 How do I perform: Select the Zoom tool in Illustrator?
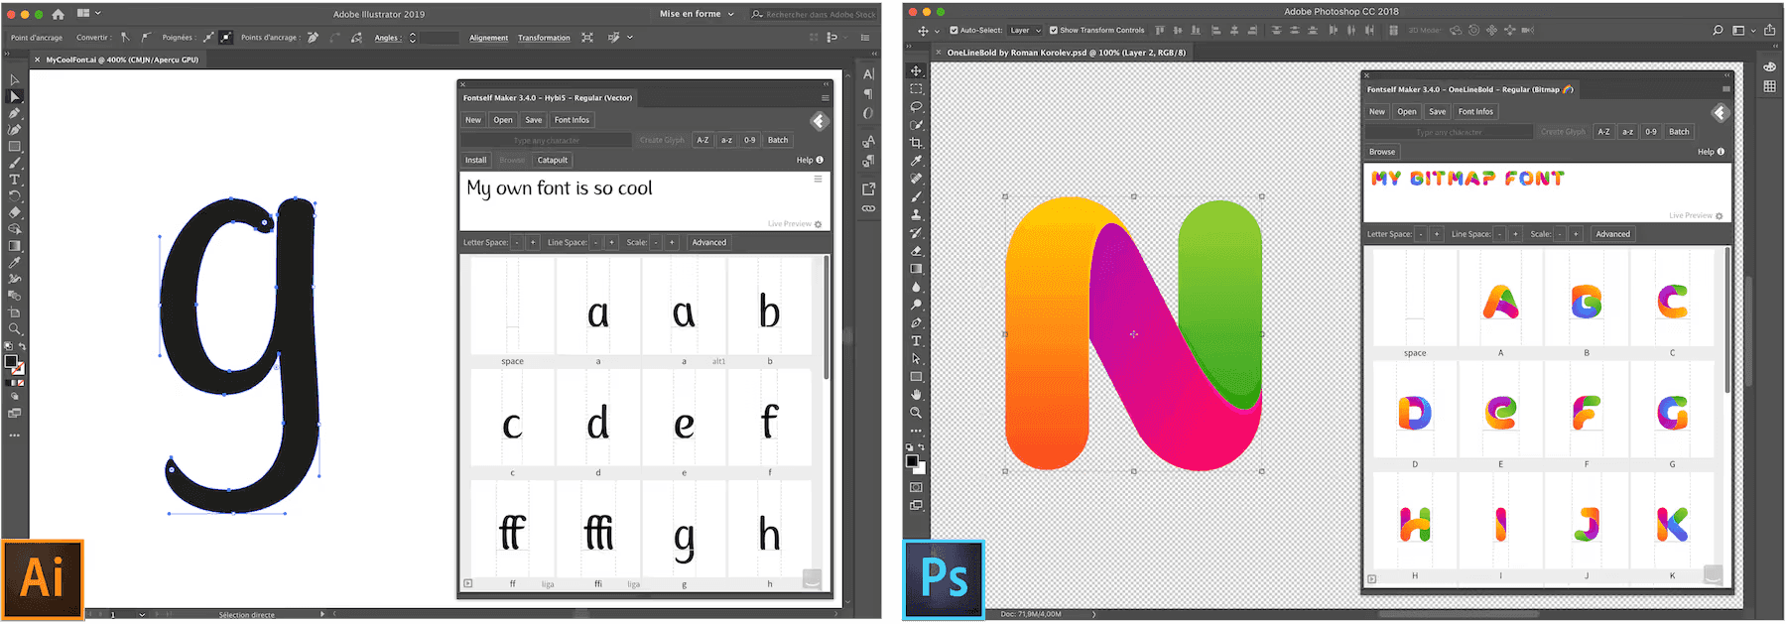pyautogui.click(x=15, y=328)
